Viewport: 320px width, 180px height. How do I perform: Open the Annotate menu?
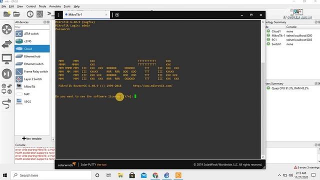pyautogui.click(x=55, y=6)
